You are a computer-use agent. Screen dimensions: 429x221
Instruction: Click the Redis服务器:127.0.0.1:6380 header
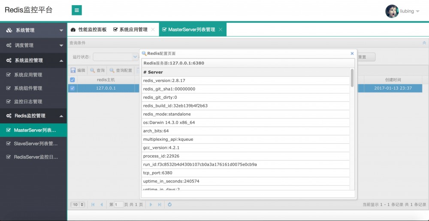pos(248,63)
